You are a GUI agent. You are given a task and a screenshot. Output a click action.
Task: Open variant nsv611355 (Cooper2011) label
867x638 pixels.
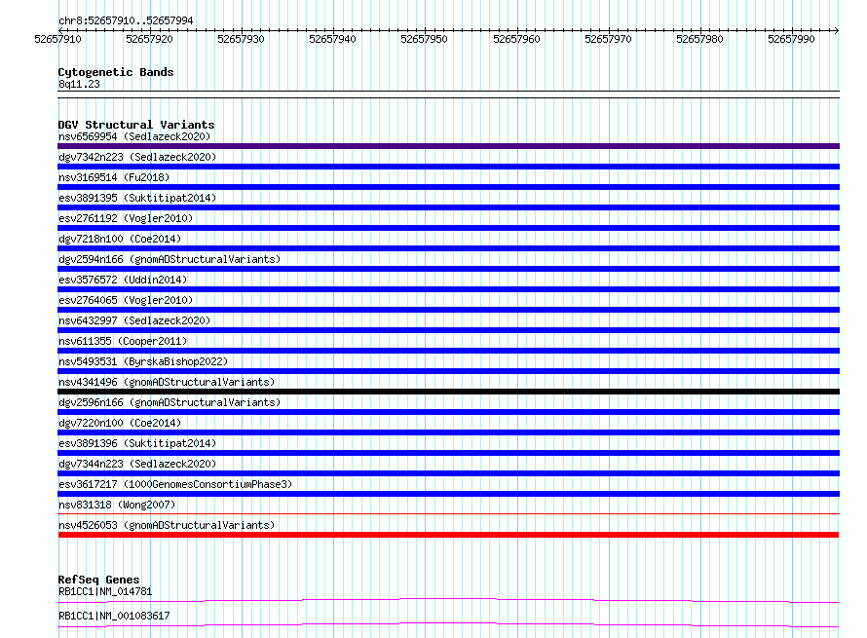123,341
